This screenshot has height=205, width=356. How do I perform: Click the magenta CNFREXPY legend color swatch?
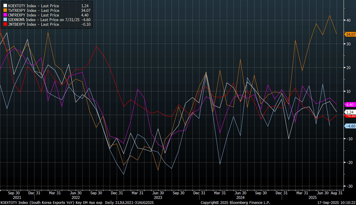(5, 15)
